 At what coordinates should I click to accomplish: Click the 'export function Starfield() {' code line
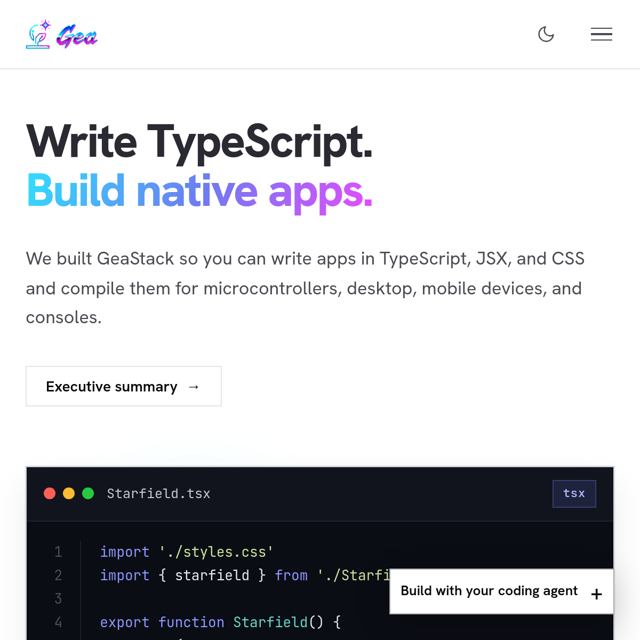tap(221, 622)
